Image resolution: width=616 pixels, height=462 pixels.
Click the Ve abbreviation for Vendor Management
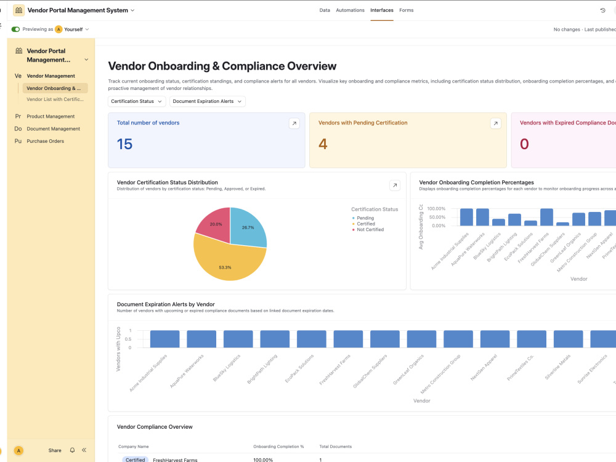coord(18,76)
